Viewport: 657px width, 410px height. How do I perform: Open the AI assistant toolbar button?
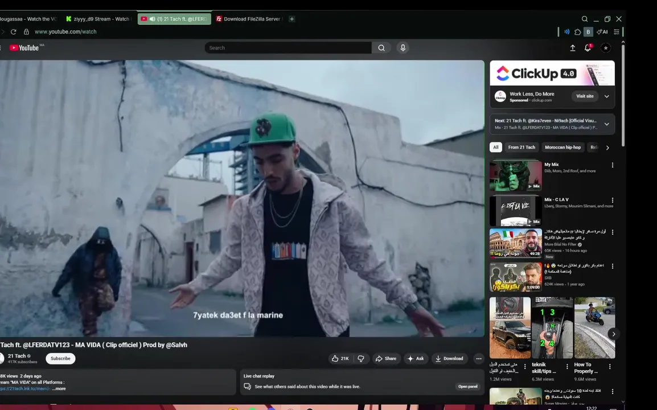click(602, 32)
